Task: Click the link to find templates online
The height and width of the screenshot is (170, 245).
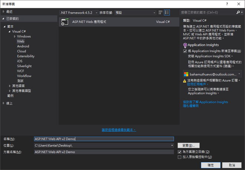Action: coord(119,130)
